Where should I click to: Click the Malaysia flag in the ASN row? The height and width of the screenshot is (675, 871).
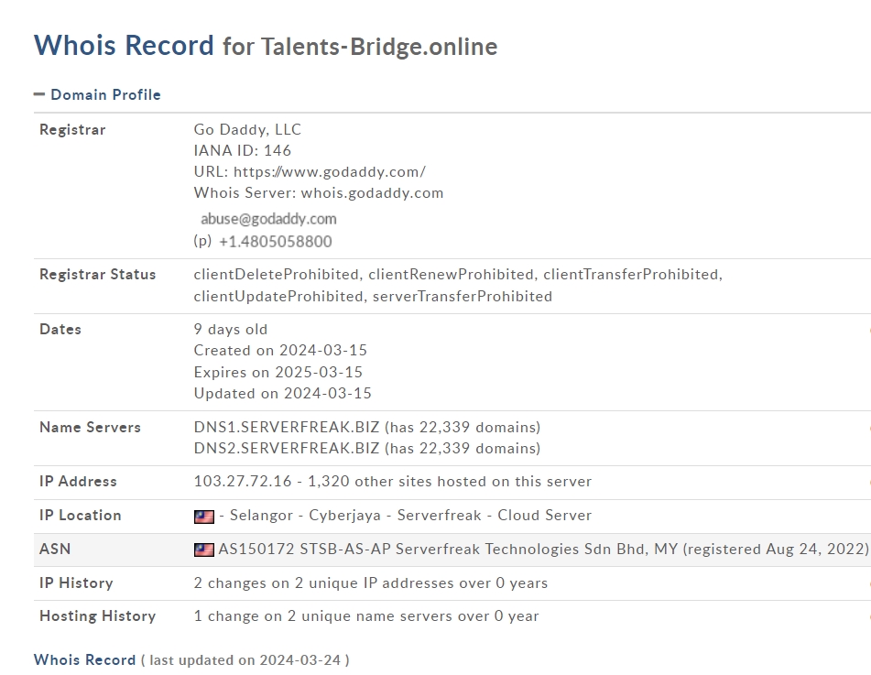coord(204,550)
